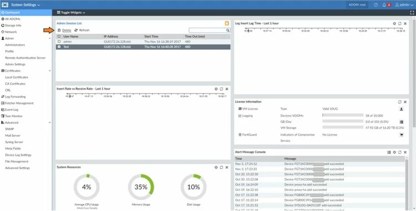
Task: Click search magnifier in Admin Session List
Action: click(x=227, y=30)
